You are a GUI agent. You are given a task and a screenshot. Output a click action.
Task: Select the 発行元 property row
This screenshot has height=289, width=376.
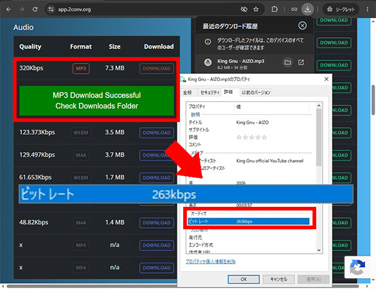[249, 238]
